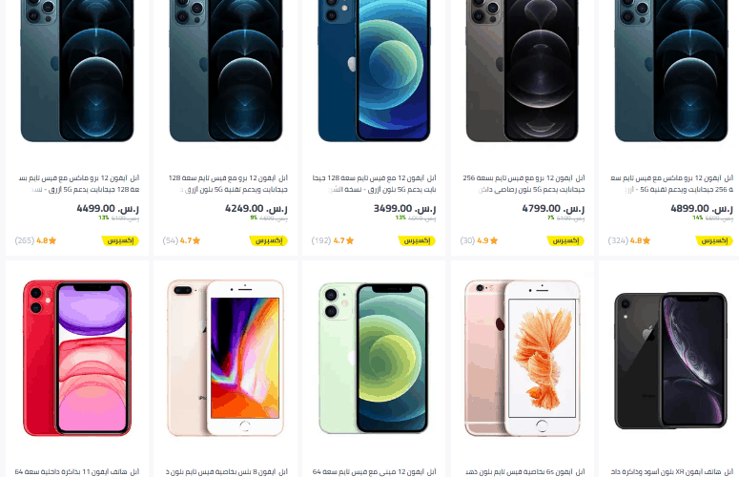Click the star icon beside the 4.9 rating
739x477 pixels.
click(493, 240)
